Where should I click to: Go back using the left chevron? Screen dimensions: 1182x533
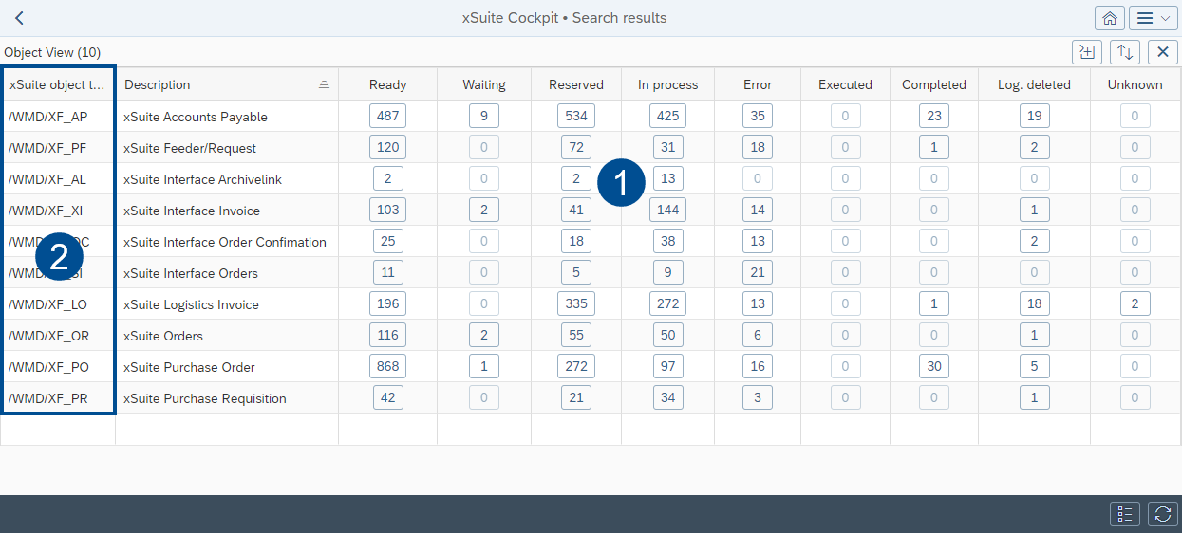pos(19,18)
